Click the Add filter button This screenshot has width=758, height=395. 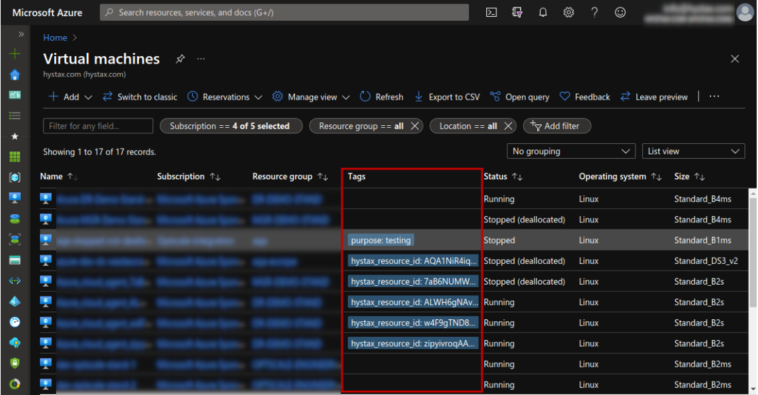[x=557, y=126]
